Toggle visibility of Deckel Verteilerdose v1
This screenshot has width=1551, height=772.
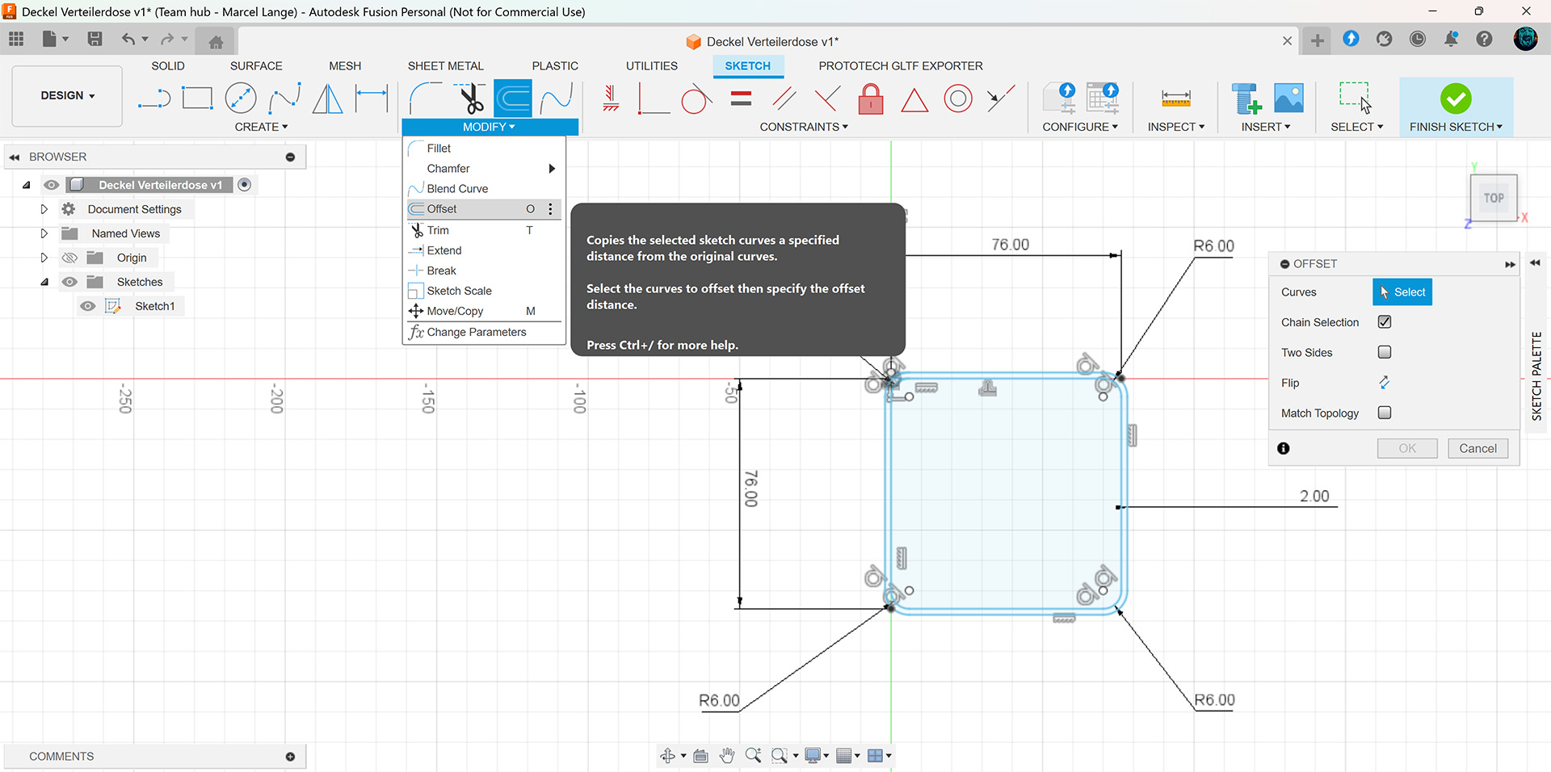click(51, 185)
